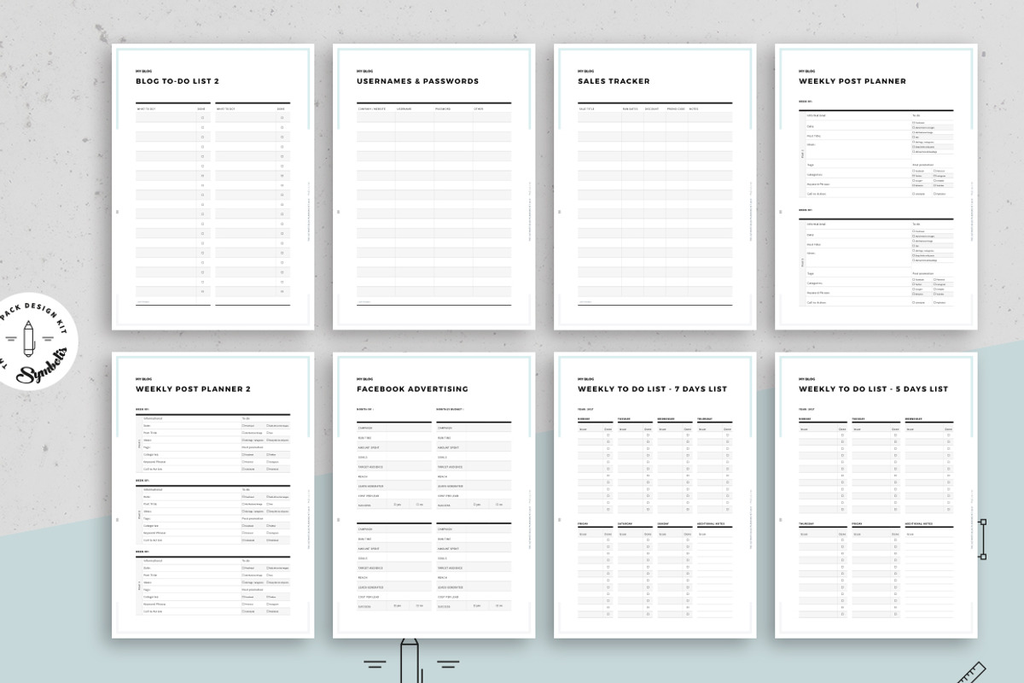Viewport: 1024px width, 683px height.
Task: Click MY BLOG label above Sales Tracker
Action: (x=585, y=71)
